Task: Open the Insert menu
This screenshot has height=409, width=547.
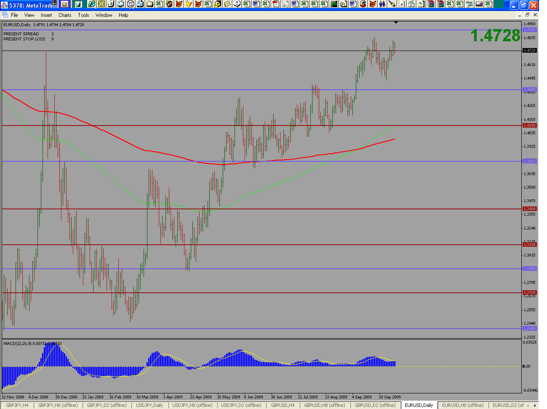Action: [46, 15]
